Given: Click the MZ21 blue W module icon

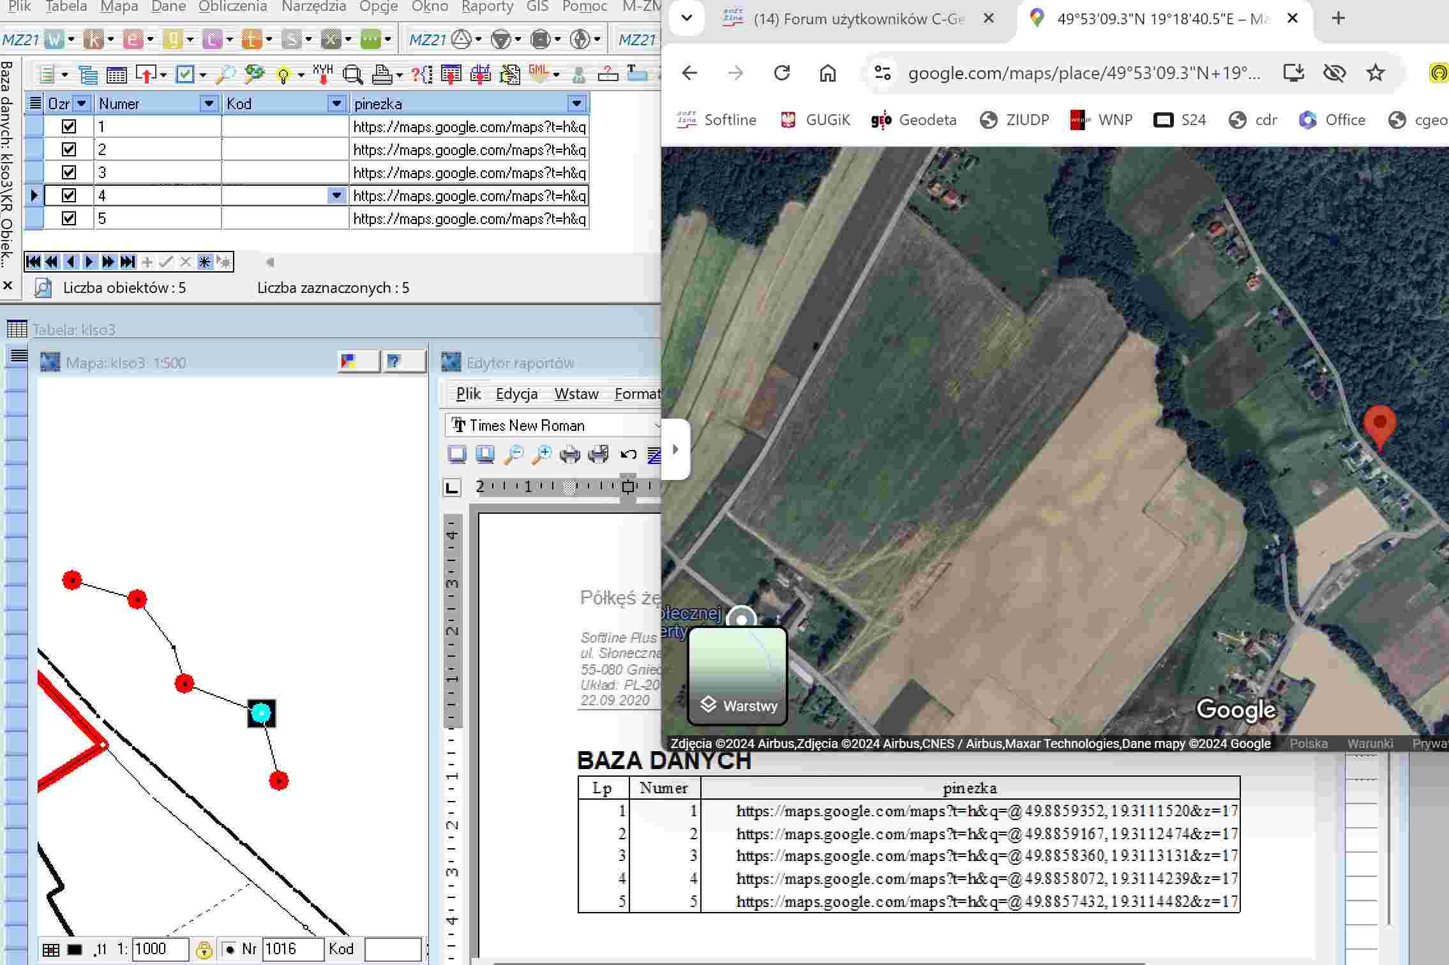Looking at the screenshot, I should click(54, 40).
